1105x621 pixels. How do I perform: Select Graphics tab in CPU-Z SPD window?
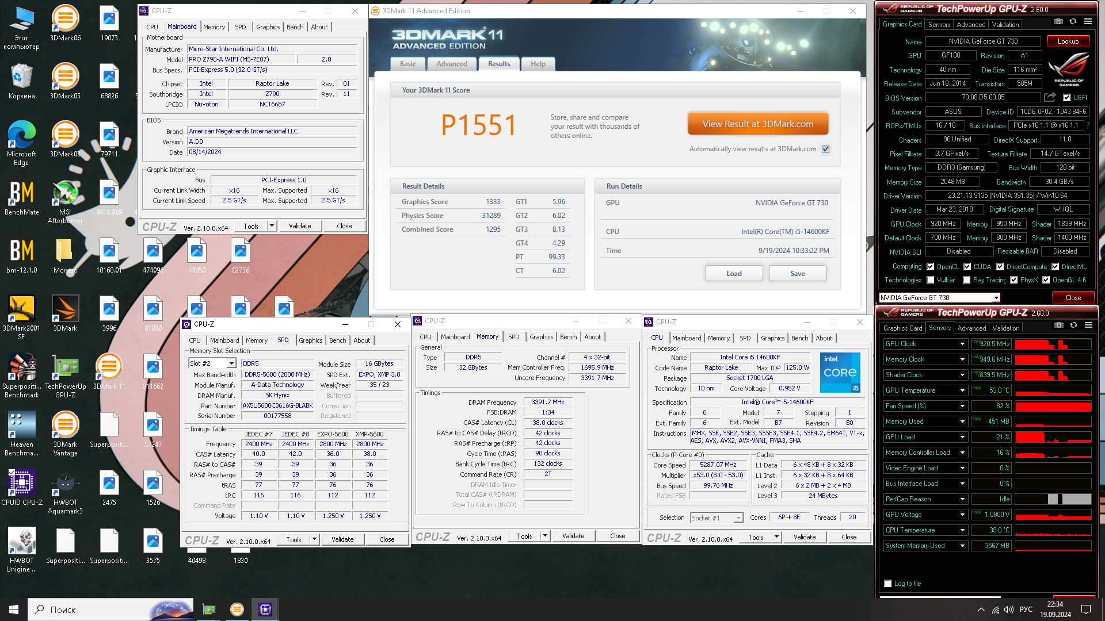click(x=311, y=340)
